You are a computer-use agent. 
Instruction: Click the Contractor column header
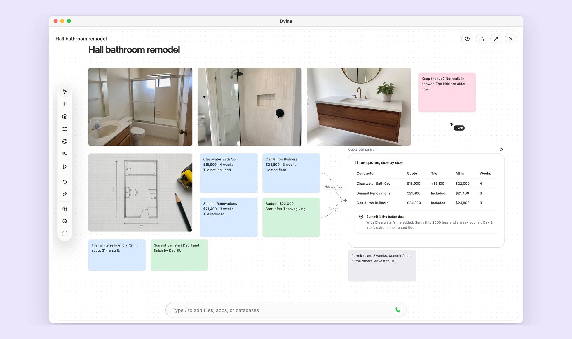(365, 174)
